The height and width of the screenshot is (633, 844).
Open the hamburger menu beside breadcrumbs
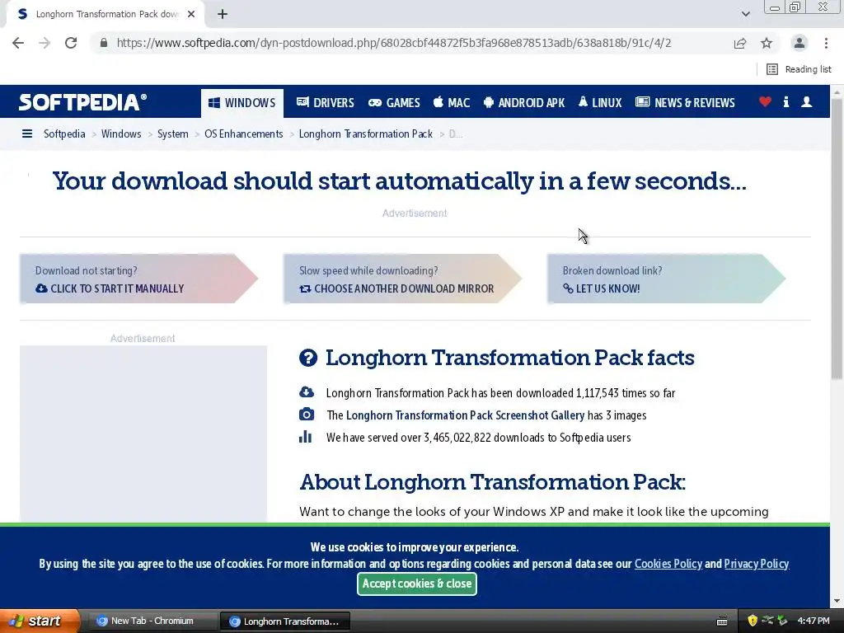tap(27, 134)
